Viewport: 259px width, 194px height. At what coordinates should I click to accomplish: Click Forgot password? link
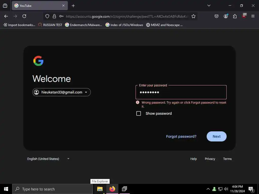pyautogui.click(x=181, y=136)
